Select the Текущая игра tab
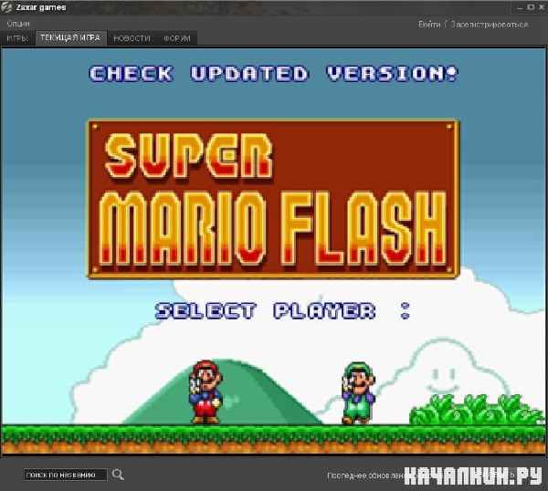 click(70, 37)
